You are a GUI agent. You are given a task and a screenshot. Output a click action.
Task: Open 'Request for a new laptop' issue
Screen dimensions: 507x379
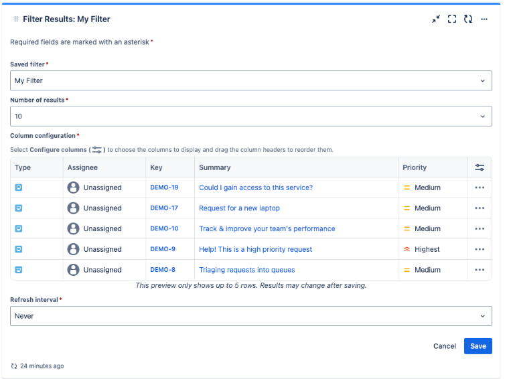tap(239, 208)
